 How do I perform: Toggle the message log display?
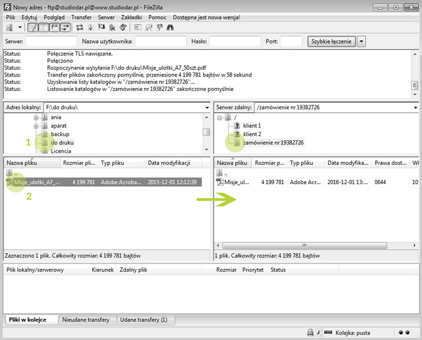33,28
